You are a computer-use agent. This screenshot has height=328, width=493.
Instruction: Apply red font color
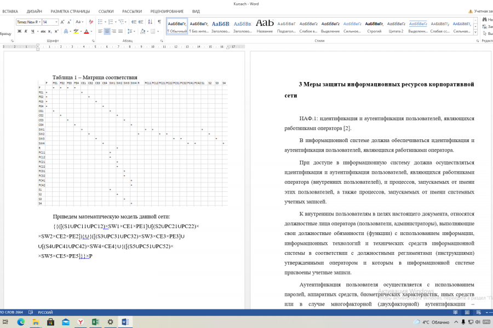pyautogui.click(x=87, y=31)
